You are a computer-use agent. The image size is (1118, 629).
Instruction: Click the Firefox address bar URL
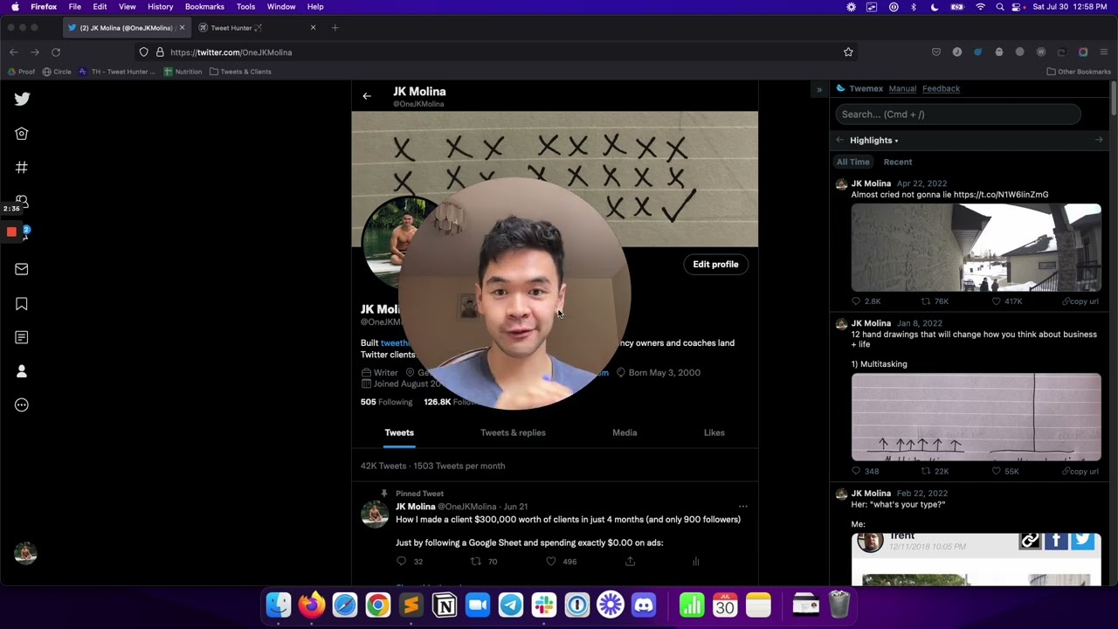click(x=231, y=52)
